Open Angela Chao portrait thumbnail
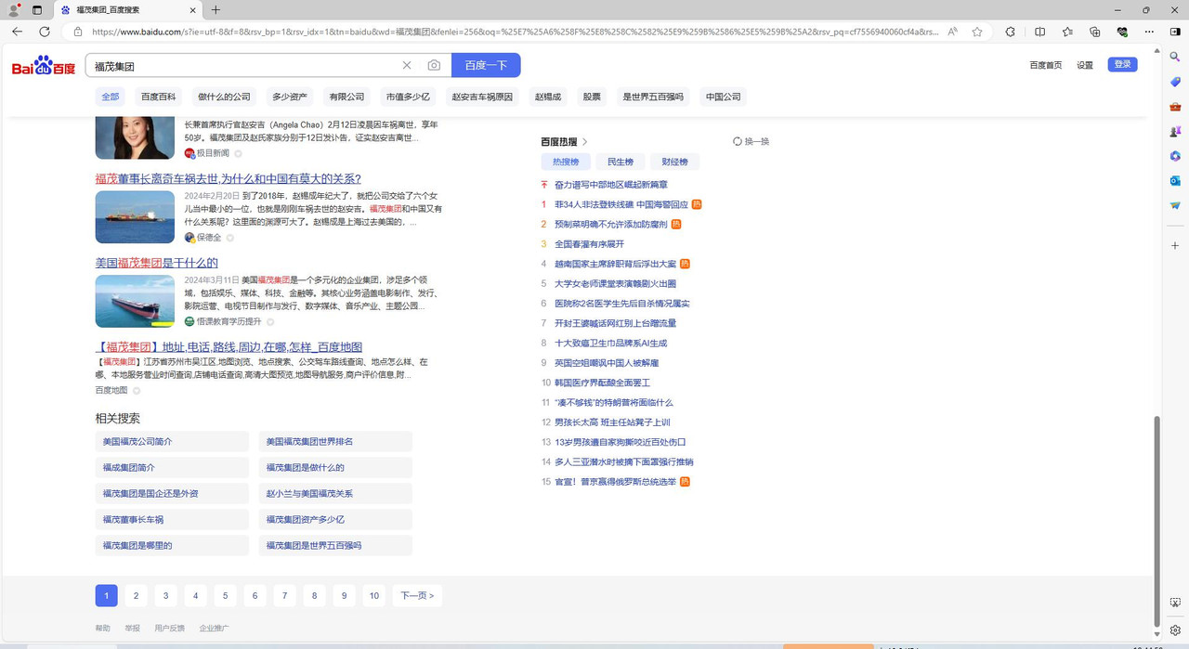The width and height of the screenshot is (1189, 649). 135,137
